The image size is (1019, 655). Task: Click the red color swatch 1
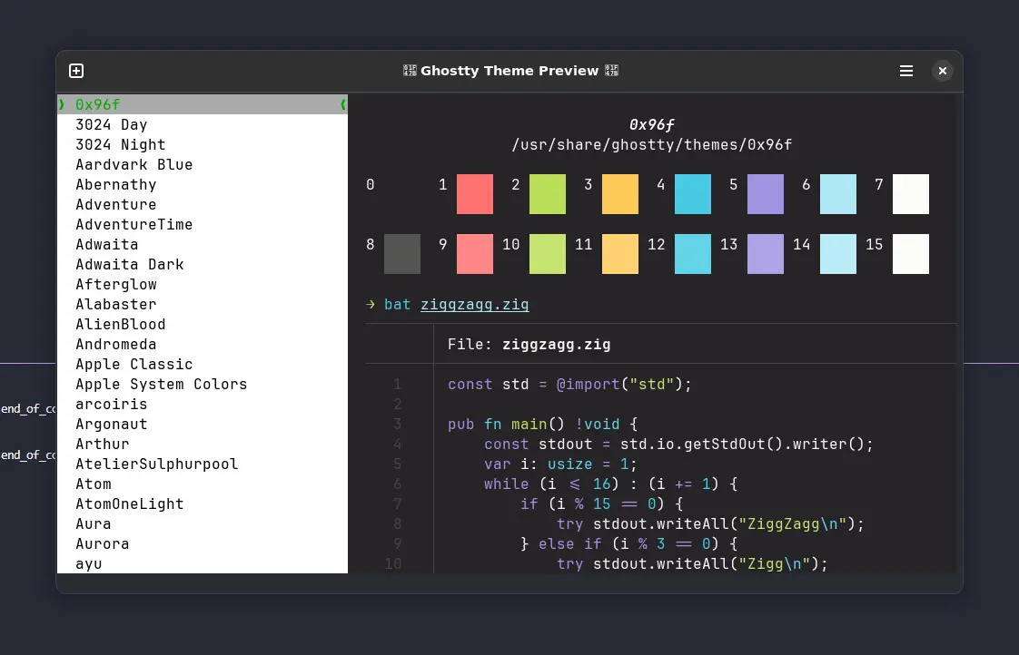point(475,194)
